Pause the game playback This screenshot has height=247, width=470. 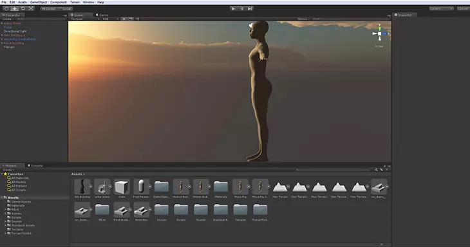click(x=241, y=8)
